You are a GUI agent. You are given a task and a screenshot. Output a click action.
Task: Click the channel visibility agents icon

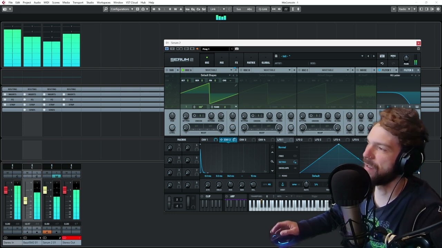[x=143, y=9]
